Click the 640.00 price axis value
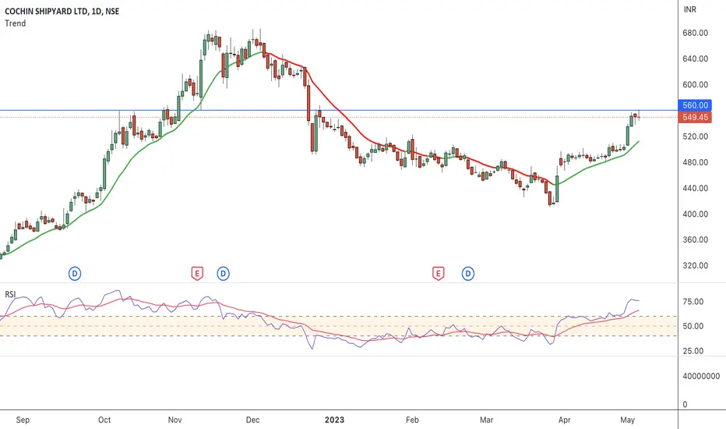Screen dimensions: 726x429 coord(695,59)
